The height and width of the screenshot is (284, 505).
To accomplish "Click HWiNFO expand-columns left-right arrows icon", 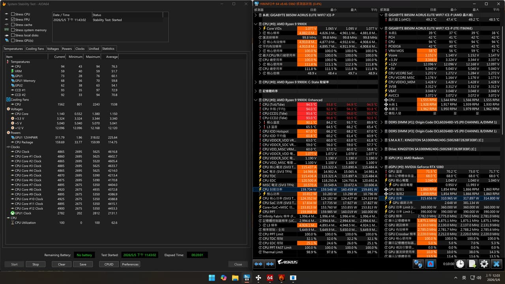I will [x=258, y=264].
